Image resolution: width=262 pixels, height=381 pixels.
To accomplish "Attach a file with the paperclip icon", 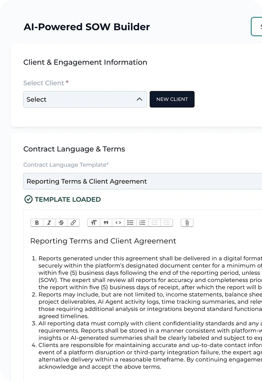I will tap(187, 223).
